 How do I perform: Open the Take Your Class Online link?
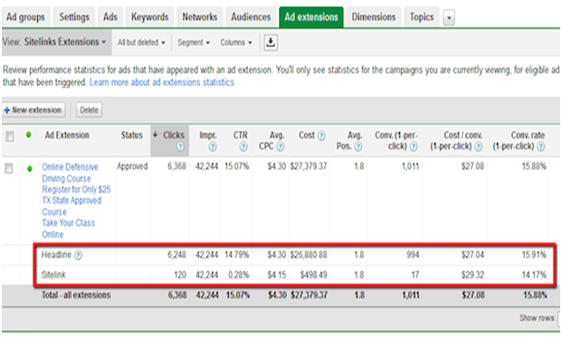69,229
